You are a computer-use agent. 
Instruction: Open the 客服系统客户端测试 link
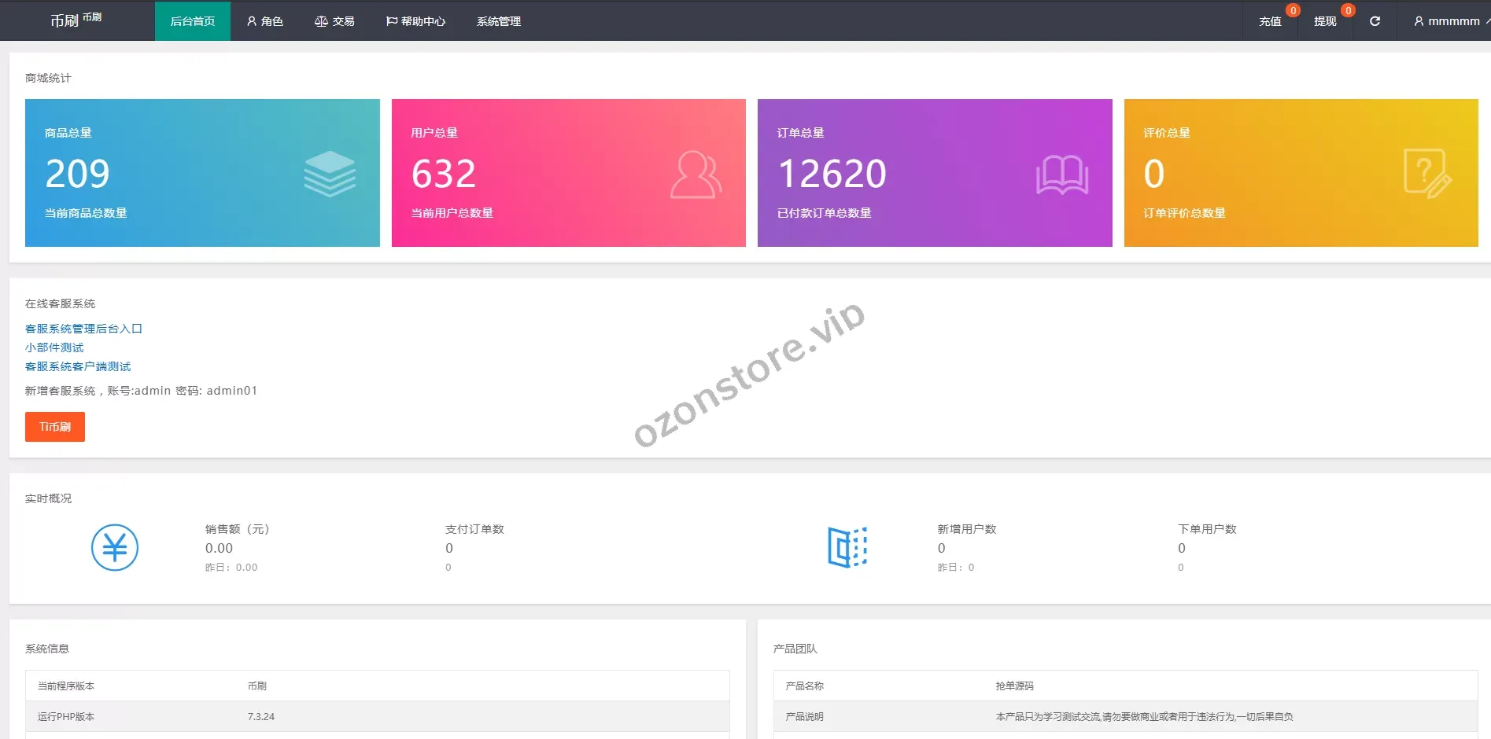click(x=78, y=366)
